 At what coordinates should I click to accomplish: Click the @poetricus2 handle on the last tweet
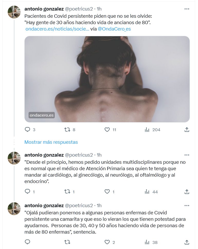click(x=79, y=206)
